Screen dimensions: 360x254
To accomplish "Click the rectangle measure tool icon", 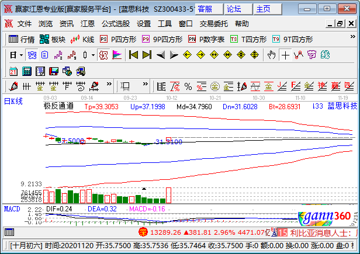I will (x=125, y=86).
